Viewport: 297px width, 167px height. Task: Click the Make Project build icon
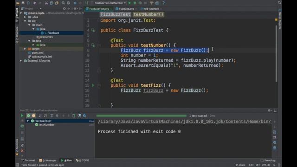pos(87,3)
